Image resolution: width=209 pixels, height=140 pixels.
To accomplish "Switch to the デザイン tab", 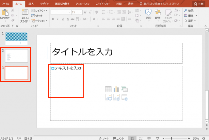I will coord(45,4).
